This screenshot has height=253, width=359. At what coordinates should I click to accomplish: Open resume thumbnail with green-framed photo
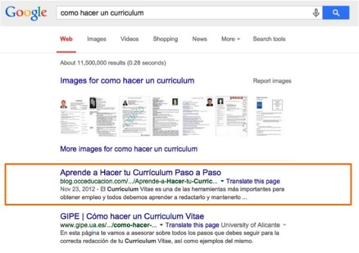[x=166, y=116]
